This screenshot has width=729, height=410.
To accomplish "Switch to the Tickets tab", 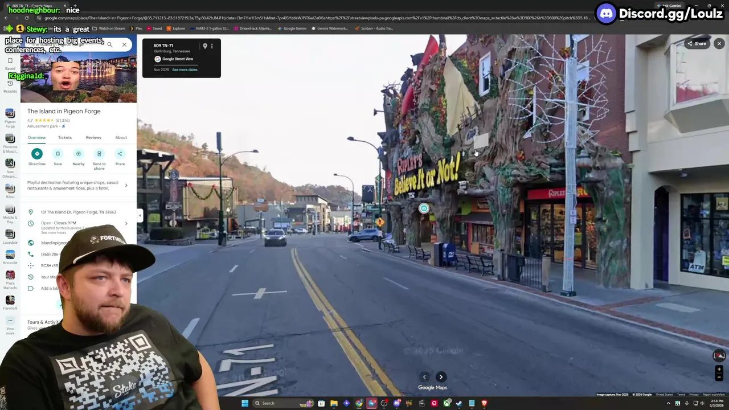I will (x=65, y=137).
